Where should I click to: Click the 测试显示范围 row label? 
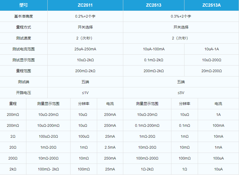(x=24, y=60)
